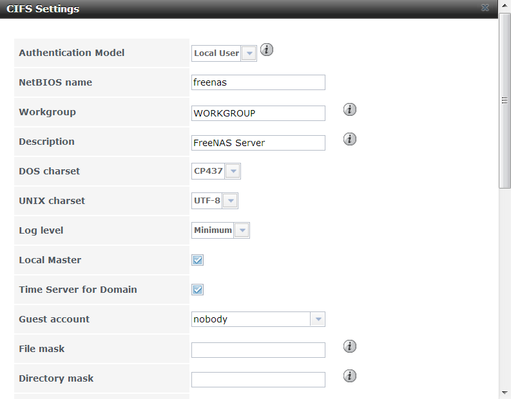Click the File mask input box
The width and height of the screenshot is (511, 399).
tap(258, 350)
